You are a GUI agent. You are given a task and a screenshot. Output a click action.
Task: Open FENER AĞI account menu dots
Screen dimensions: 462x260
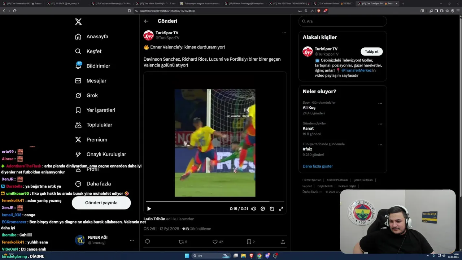[x=132, y=240]
